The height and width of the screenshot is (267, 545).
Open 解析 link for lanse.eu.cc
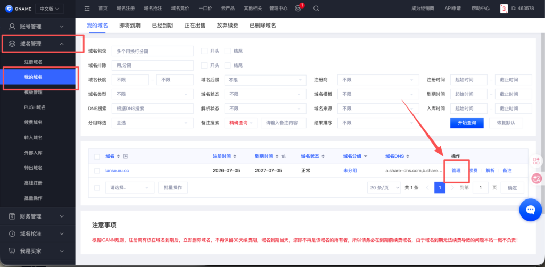click(x=490, y=171)
